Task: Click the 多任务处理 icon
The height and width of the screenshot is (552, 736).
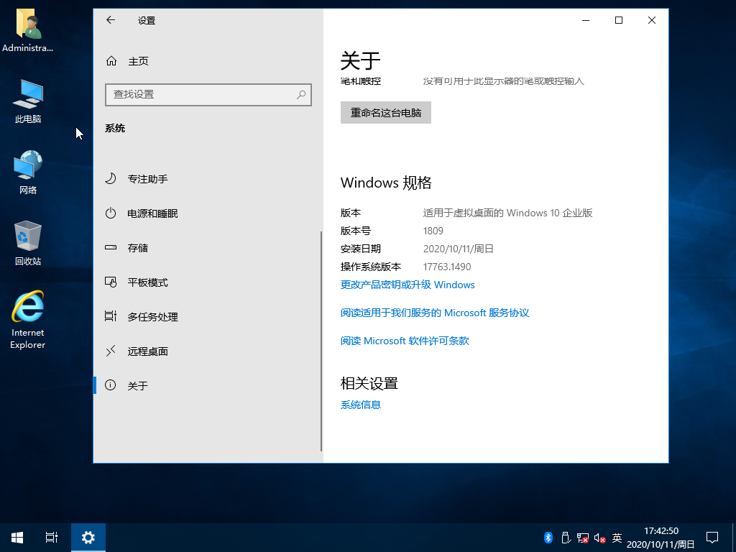Action: point(111,316)
